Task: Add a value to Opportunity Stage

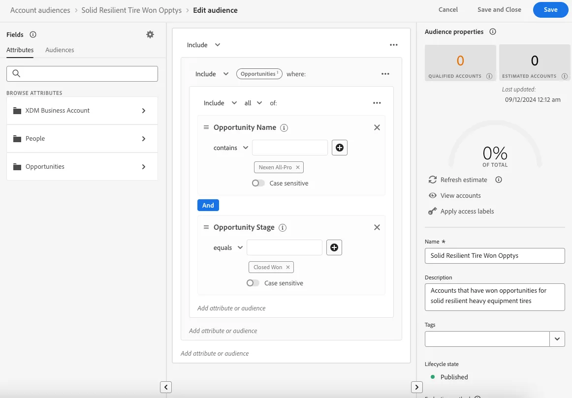Action: pyautogui.click(x=334, y=247)
